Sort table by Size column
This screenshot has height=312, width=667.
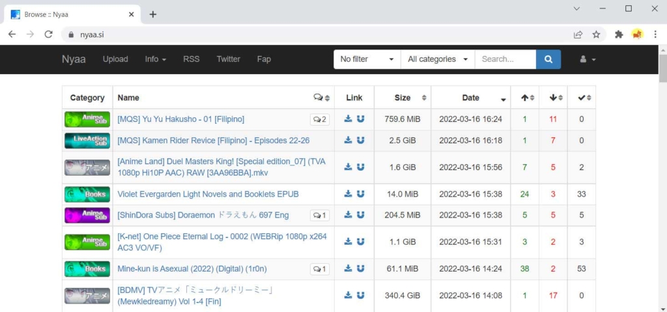click(403, 98)
